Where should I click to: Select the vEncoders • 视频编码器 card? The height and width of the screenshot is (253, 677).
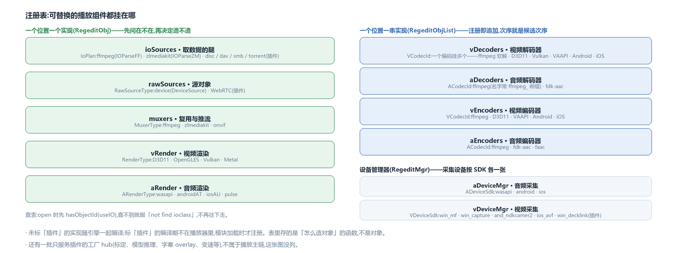coord(506,111)
